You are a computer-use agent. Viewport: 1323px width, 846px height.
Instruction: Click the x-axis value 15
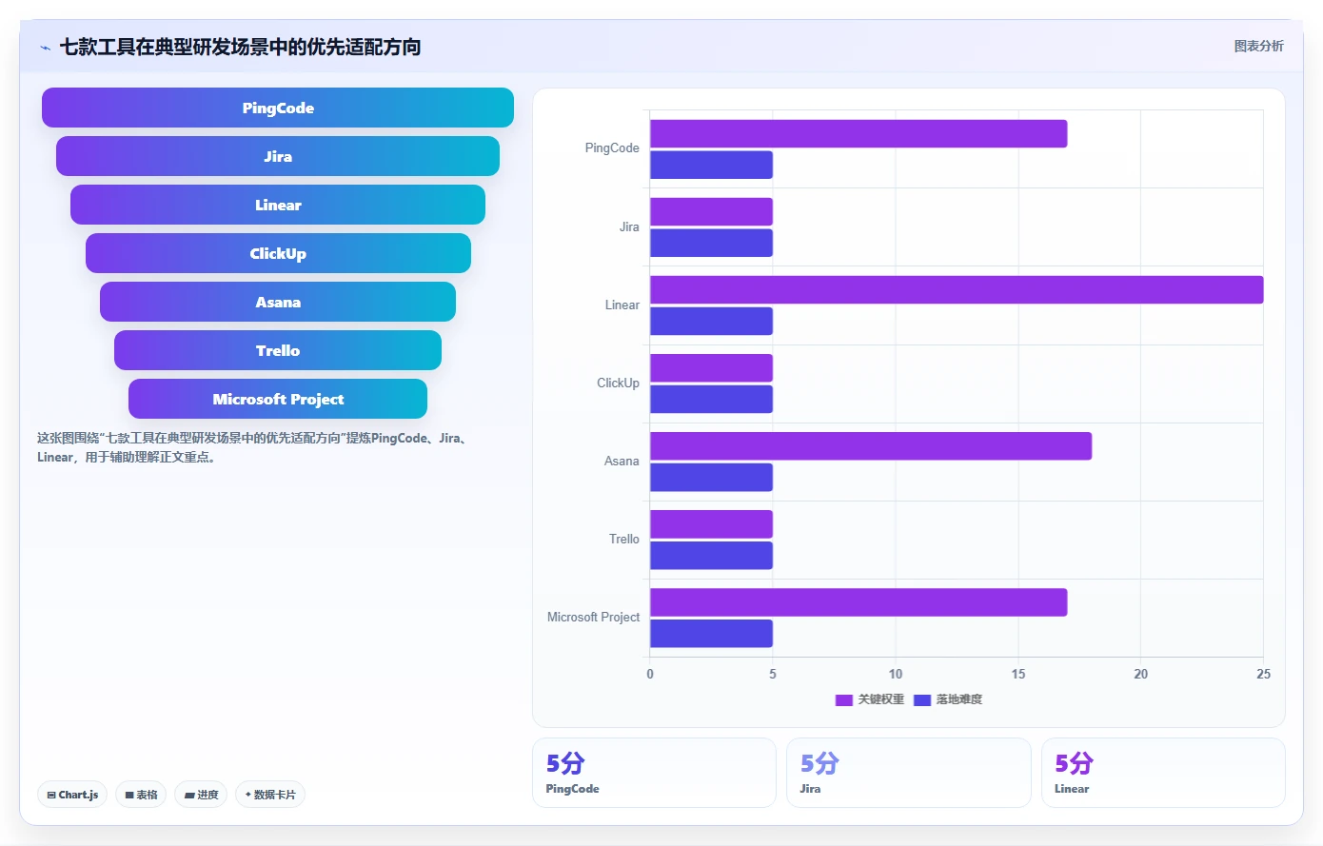(x=1018, y=674)
